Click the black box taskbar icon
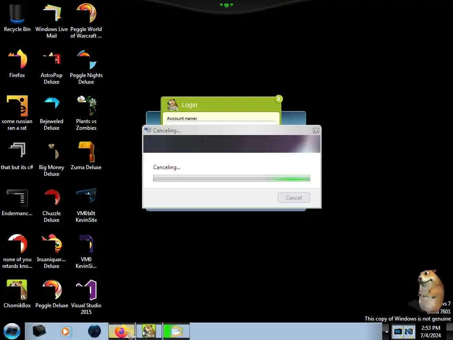 pos(39,331)
